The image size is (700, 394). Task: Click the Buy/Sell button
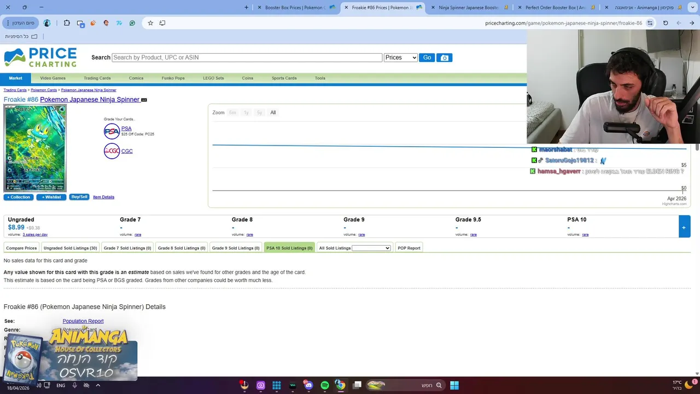click(79, 197)
